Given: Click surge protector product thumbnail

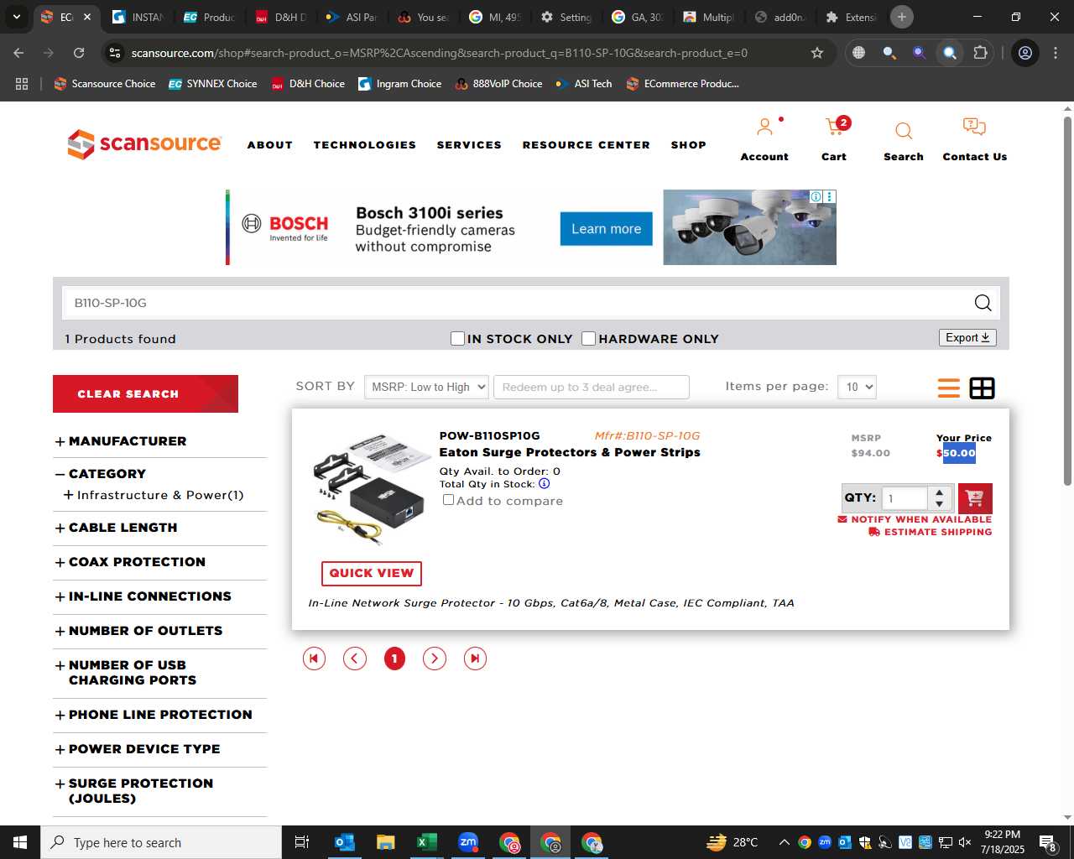Looking at the screenshot, I should [373, 489].
